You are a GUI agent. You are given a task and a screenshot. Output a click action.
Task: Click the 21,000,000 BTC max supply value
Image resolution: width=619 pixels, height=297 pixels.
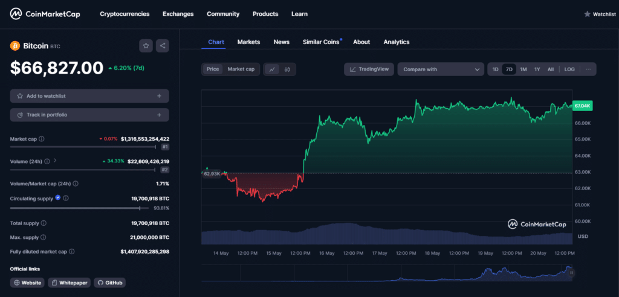[151, 237]
